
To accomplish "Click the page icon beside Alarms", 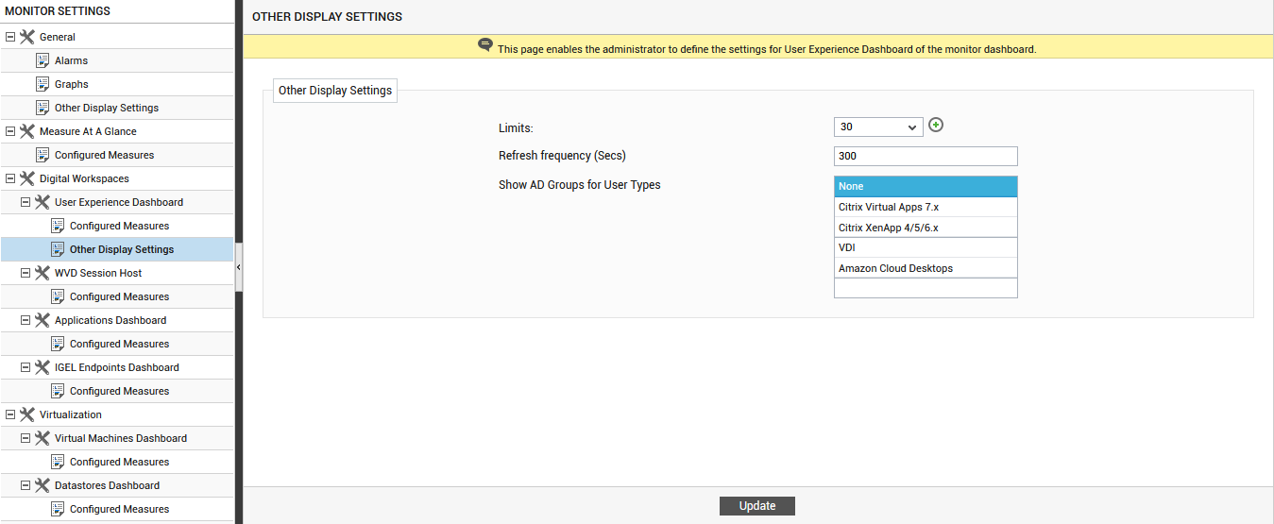I will [42, 60].
